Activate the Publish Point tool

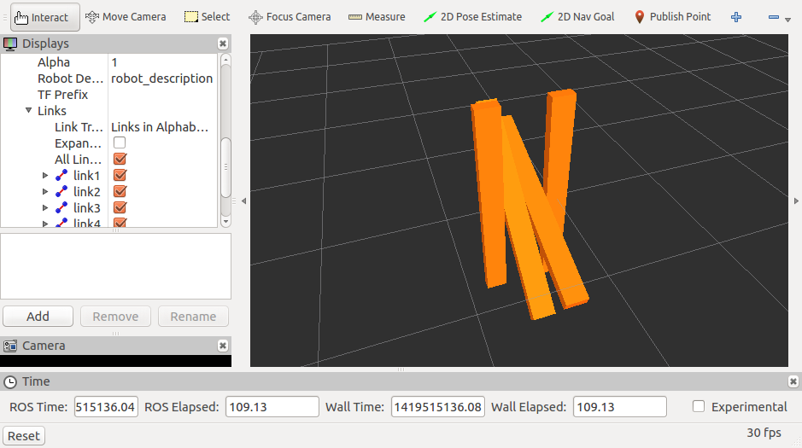pyautogui.click(x=672, y=17)
